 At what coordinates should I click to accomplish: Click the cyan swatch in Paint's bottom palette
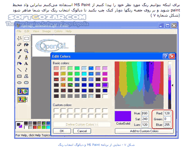point(48,127)
